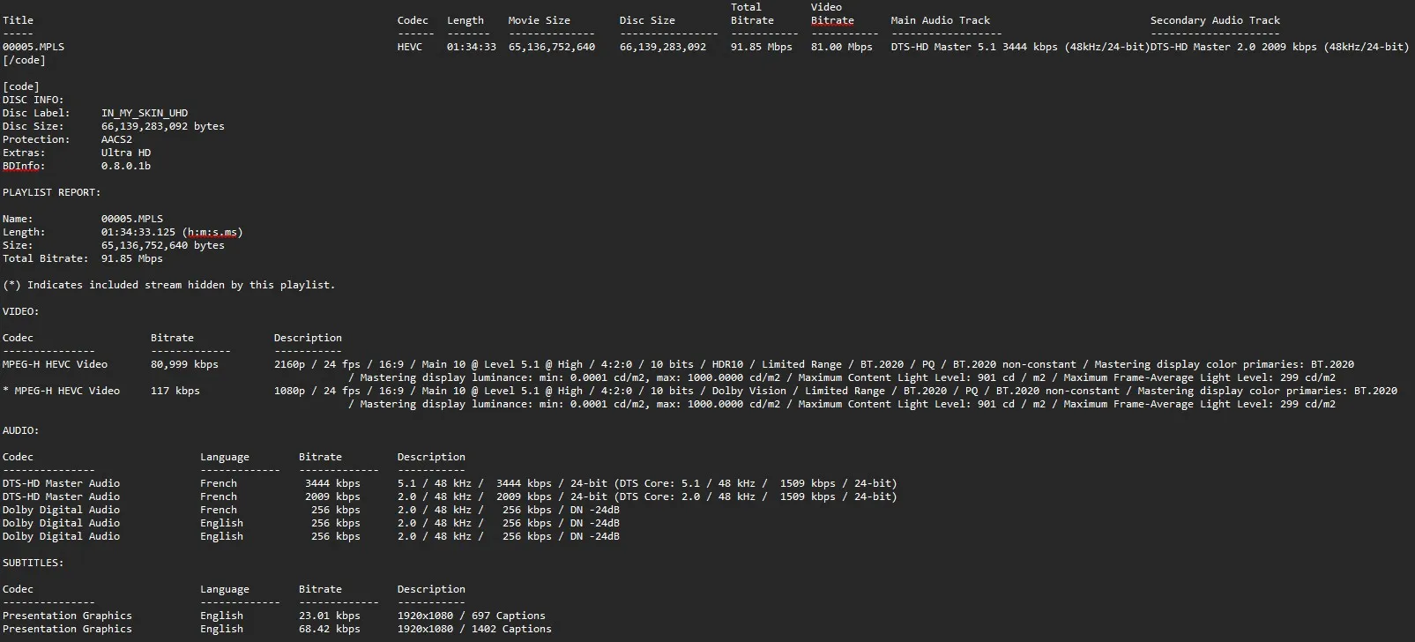
Task: Click the Movie Size column header
Action: point(539,20)
